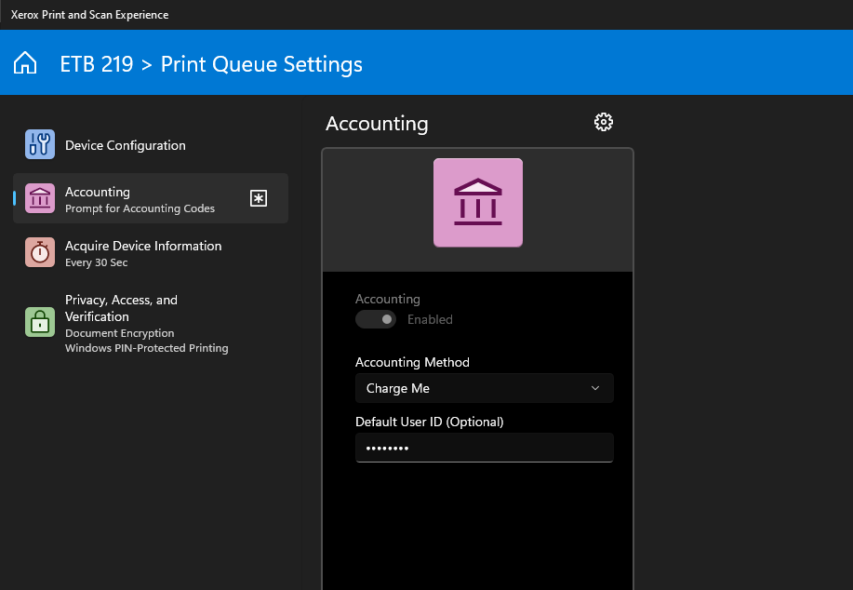Viewport: 853px width, 590px height.
Task: Click the large Accounting bank tile
Action: tap(478, 203)
